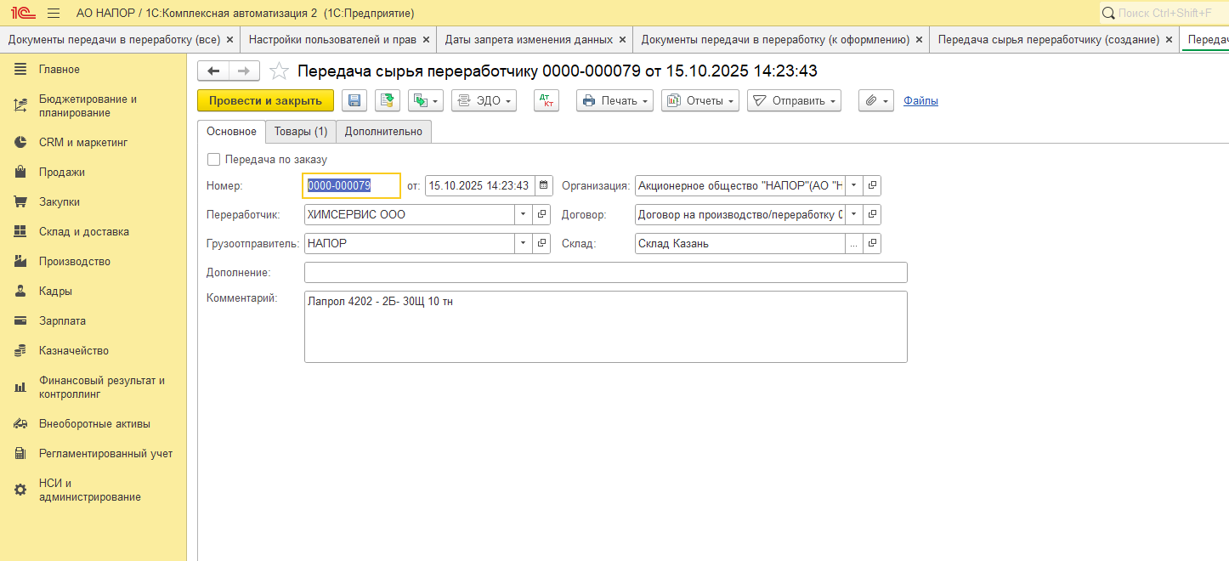Click the Провести и закрыть button

pyautogui.click(x=265, y=100)
